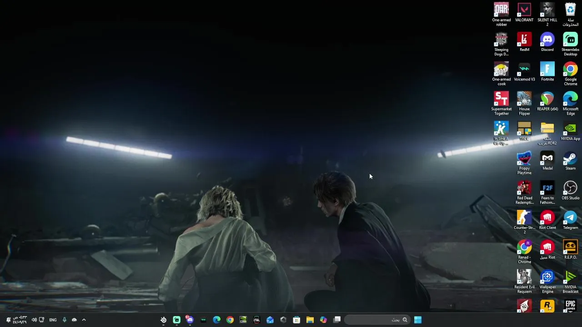Image resolution: width=582 pixels, height=327 pixels.
Task: Open Discord from the taskbar
Action: (190, 320)
